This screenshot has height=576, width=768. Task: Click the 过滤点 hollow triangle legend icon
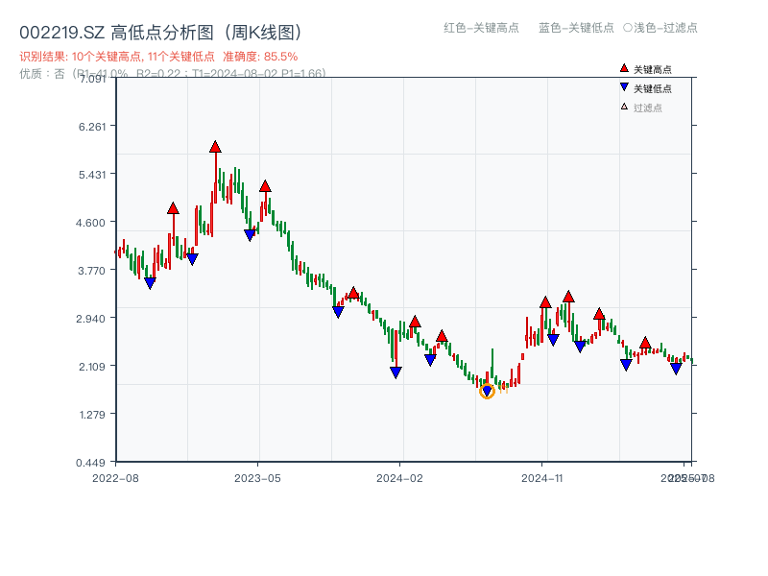pyautogui.click(x=622, y=108)
